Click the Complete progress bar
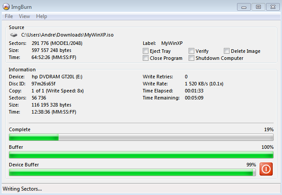This screenshot has width=282, height=195. pyautogui.click(x=141, y=138)
